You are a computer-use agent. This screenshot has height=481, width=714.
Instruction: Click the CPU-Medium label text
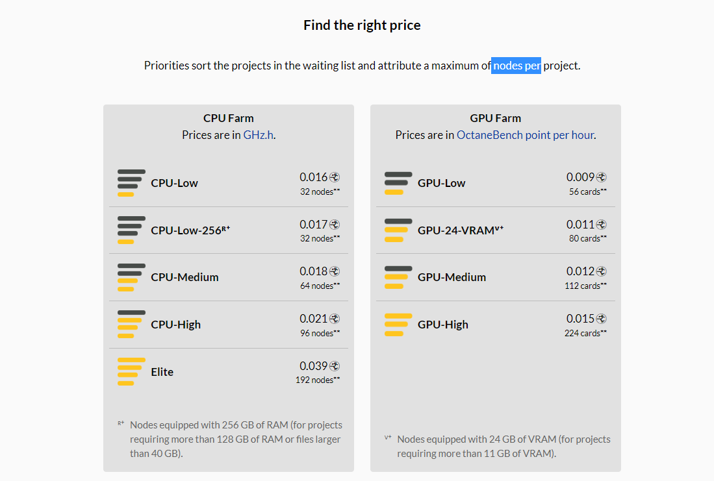(x=185, y=277)
